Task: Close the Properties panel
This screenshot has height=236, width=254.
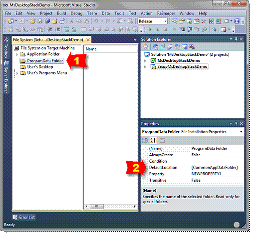Action: (x=242, y=123)
